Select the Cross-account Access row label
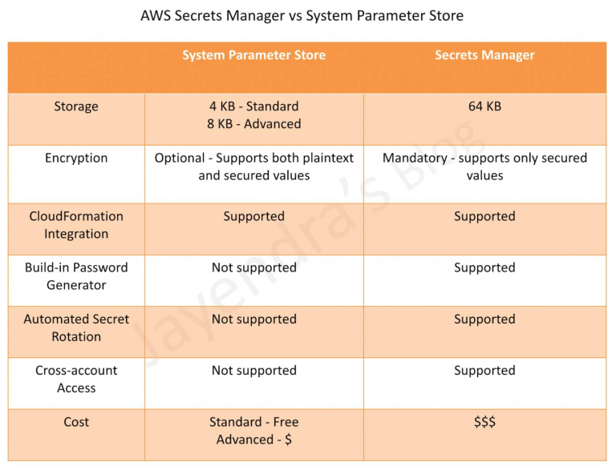 (x=76, y=379)
